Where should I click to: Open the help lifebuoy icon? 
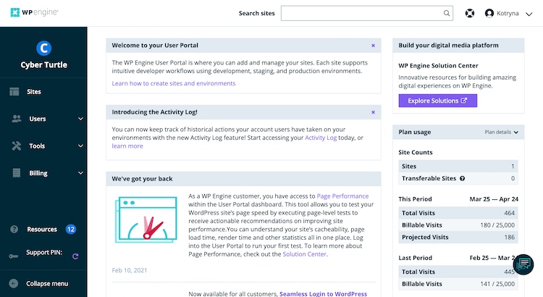point(470,13)
